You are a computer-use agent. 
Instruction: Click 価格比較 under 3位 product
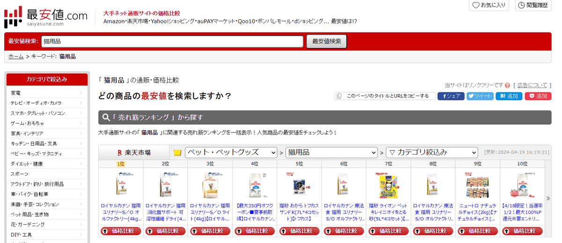pyautogui.click(x=210, y=231)
